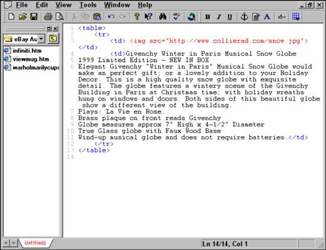Select viewmug.htm in the file list

(x=27, y=59)
